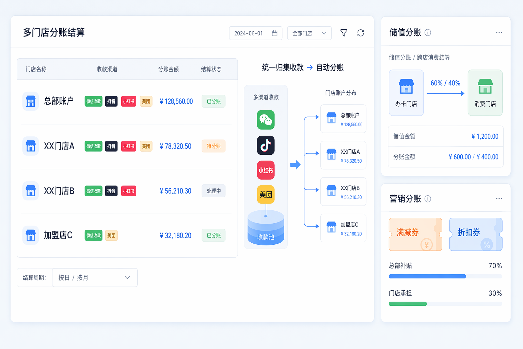Click 待分账 status for XX门店A
The image size is (523, 349).
(x=213, y=146)
